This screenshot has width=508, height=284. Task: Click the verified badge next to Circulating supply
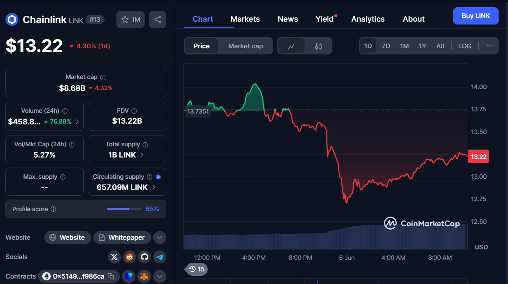(158, 177)
